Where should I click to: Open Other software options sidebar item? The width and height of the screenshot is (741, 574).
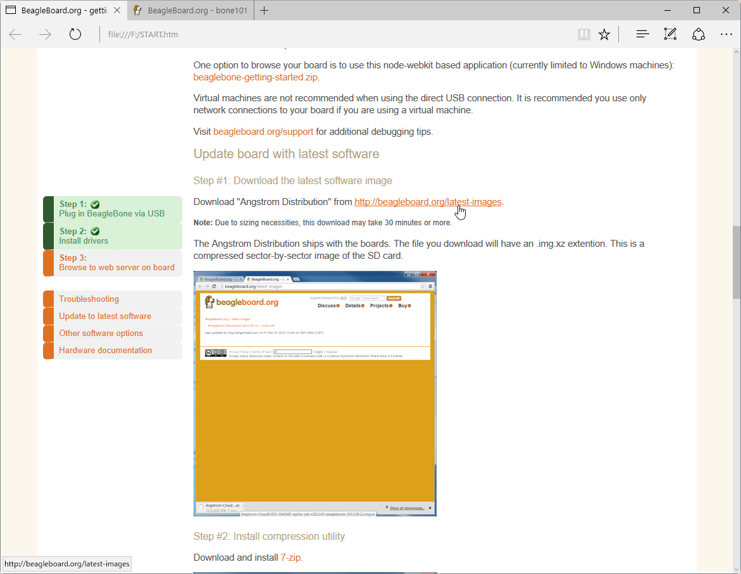pos(113,333)
